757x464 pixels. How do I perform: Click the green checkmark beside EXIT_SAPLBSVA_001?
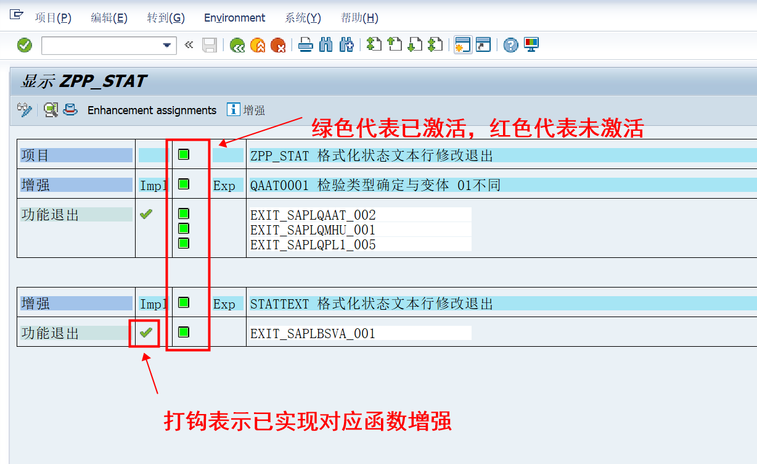(x=145, y=333)
